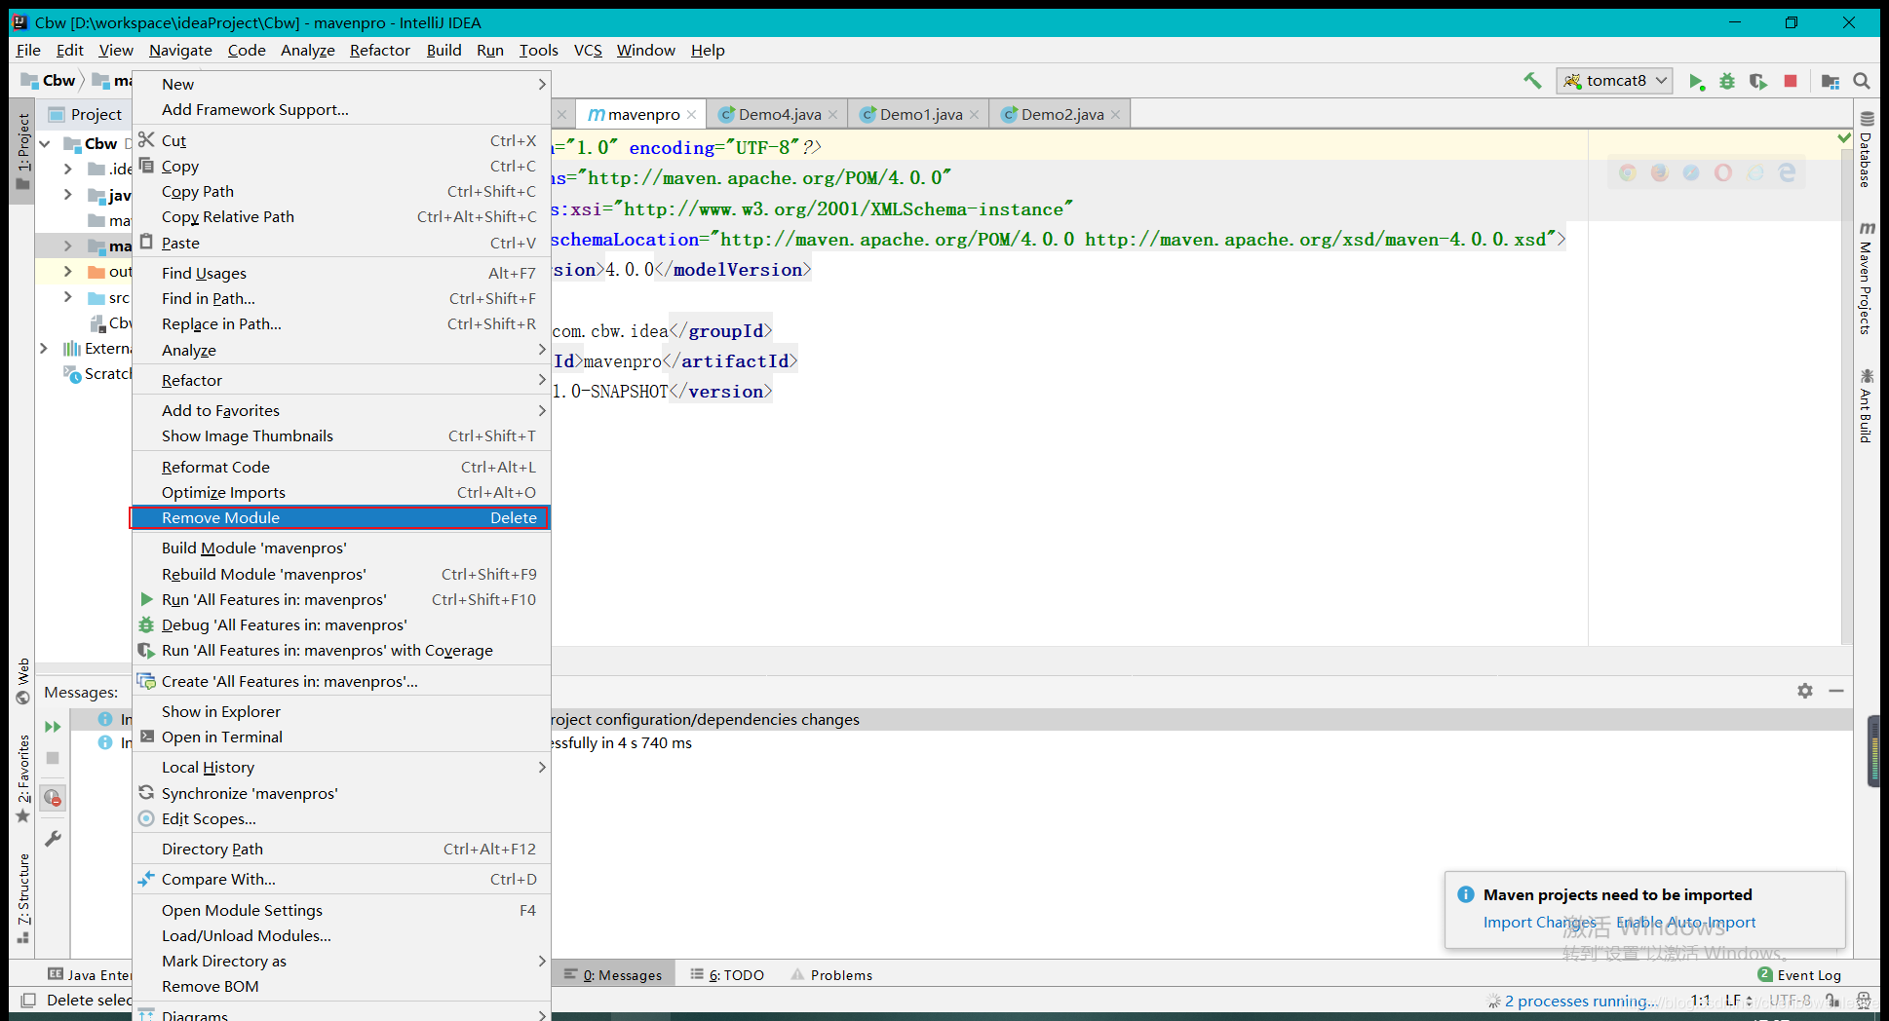This screenshot has width=1889, height=1021.
Task: Click the green hammer Build Project icon
Action: (1532, 81)
